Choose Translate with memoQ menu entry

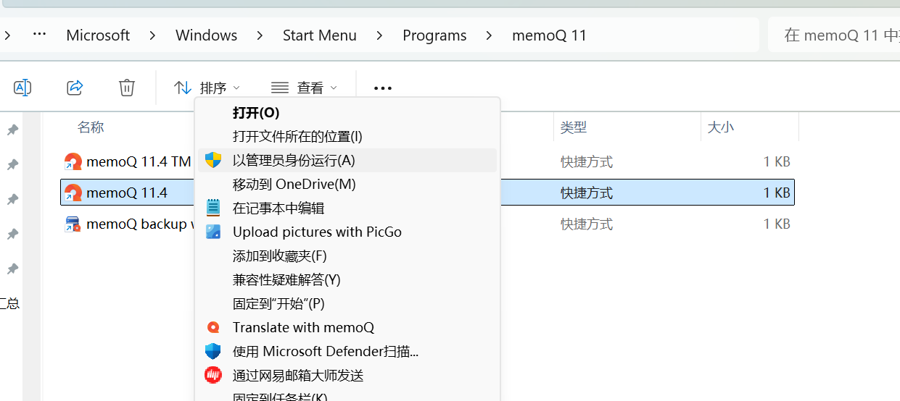tap(347, 327)
